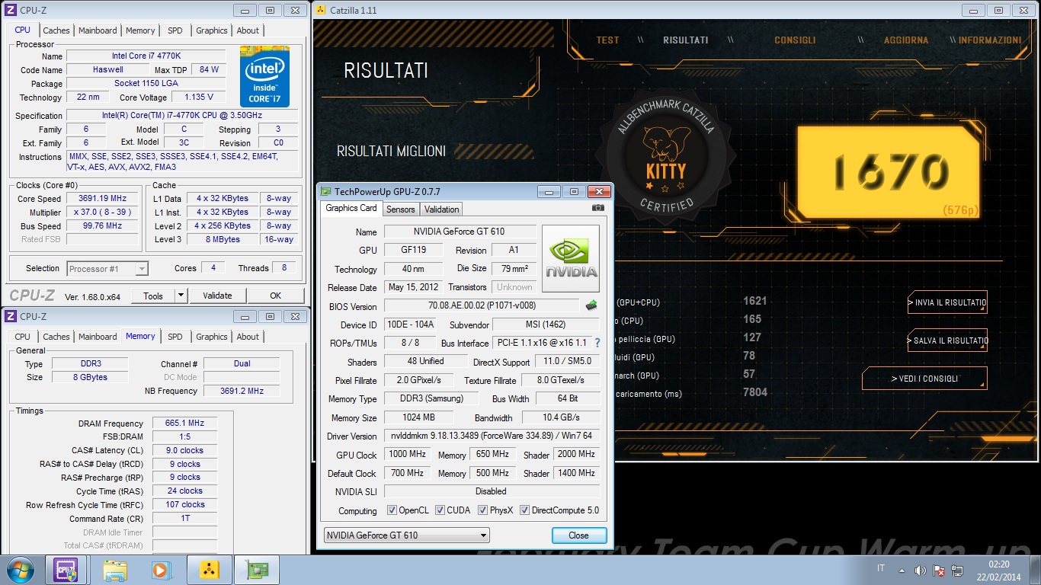Viewport: 1041px width, 585px height.
Task: Go to CONSIGLI section in Catzilla
Action: [795, 40]
